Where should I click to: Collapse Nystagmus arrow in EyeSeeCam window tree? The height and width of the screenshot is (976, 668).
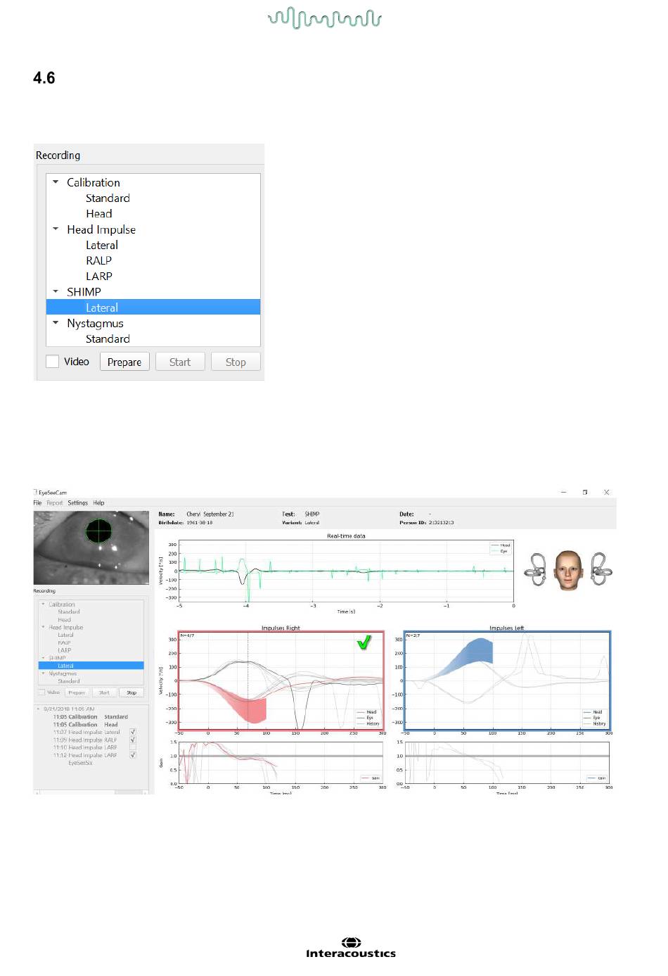43,673
